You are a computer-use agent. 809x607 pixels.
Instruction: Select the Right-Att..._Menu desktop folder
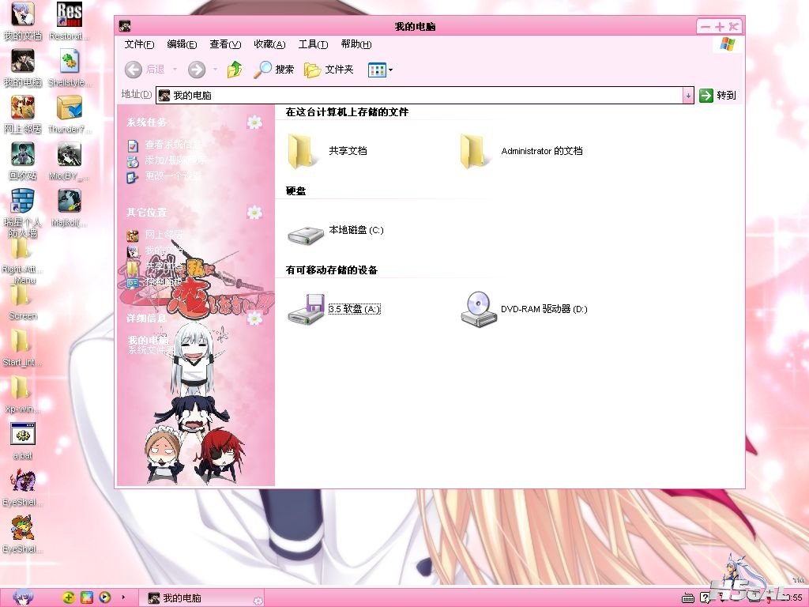coord(23,262)
